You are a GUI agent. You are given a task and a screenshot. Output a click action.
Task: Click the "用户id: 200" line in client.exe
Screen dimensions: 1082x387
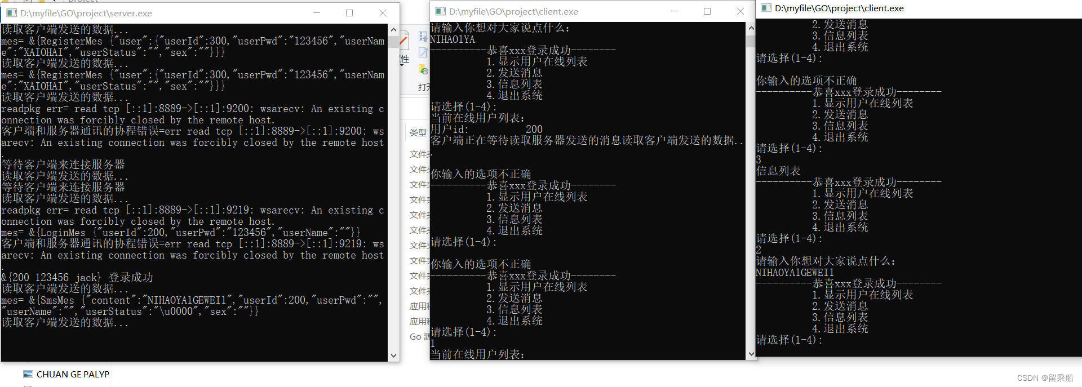coord(487,130)
